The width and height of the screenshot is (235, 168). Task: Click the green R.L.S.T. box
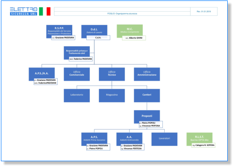coord(199,139)
